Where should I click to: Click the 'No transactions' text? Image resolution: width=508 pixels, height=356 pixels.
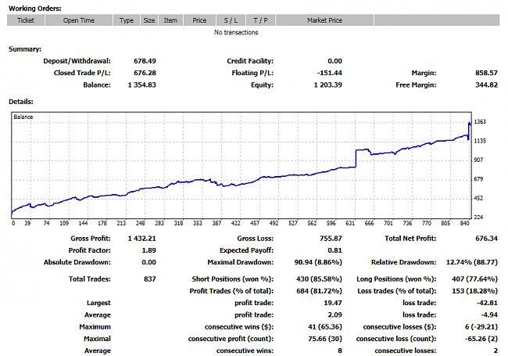click(x=236, y=32)
